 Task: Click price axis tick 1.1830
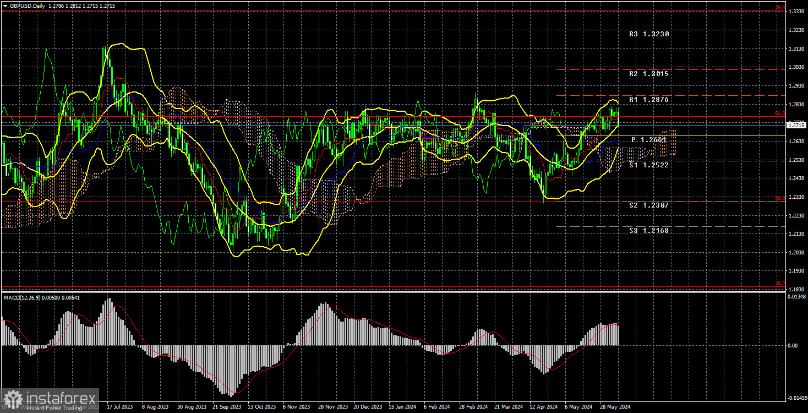tap(796, 290)
